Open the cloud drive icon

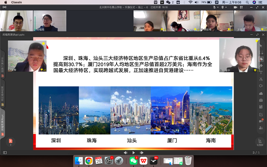[x=261, y=94]
